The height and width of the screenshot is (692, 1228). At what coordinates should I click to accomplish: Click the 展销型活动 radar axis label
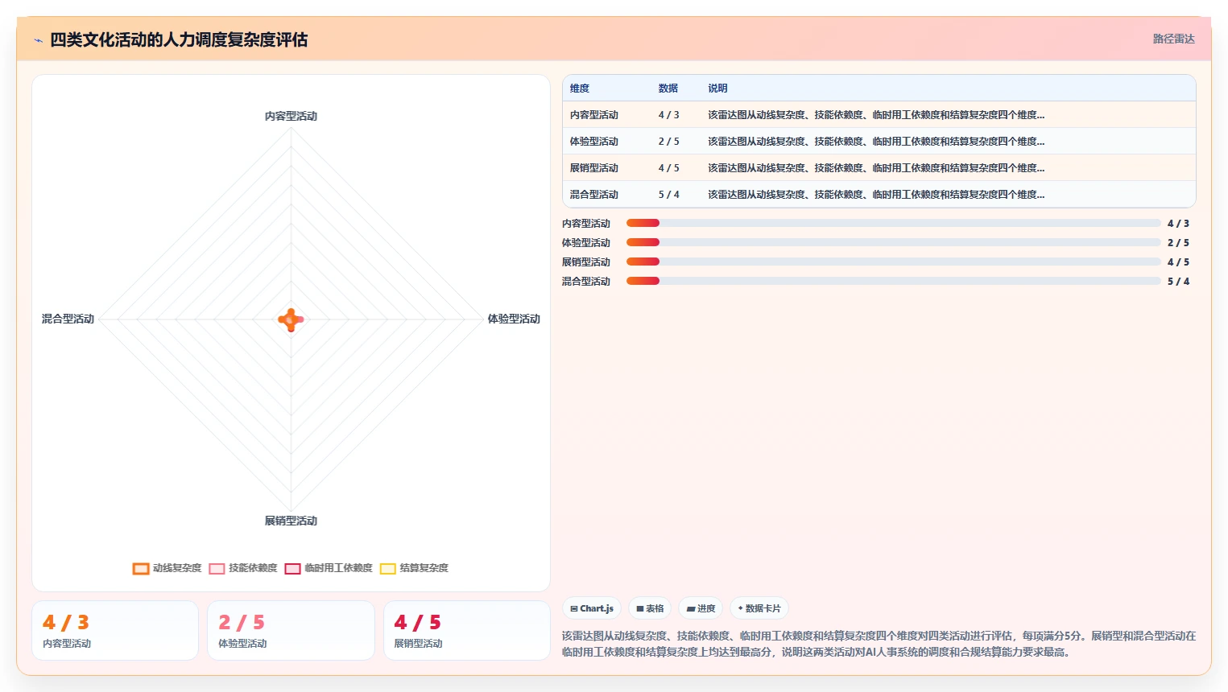tap(291, 521)
